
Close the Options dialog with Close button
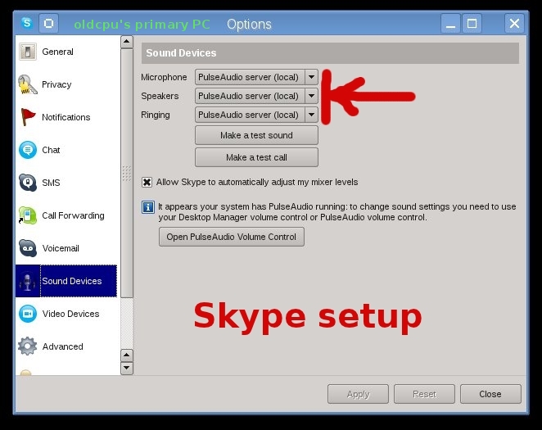pos(490,394)
